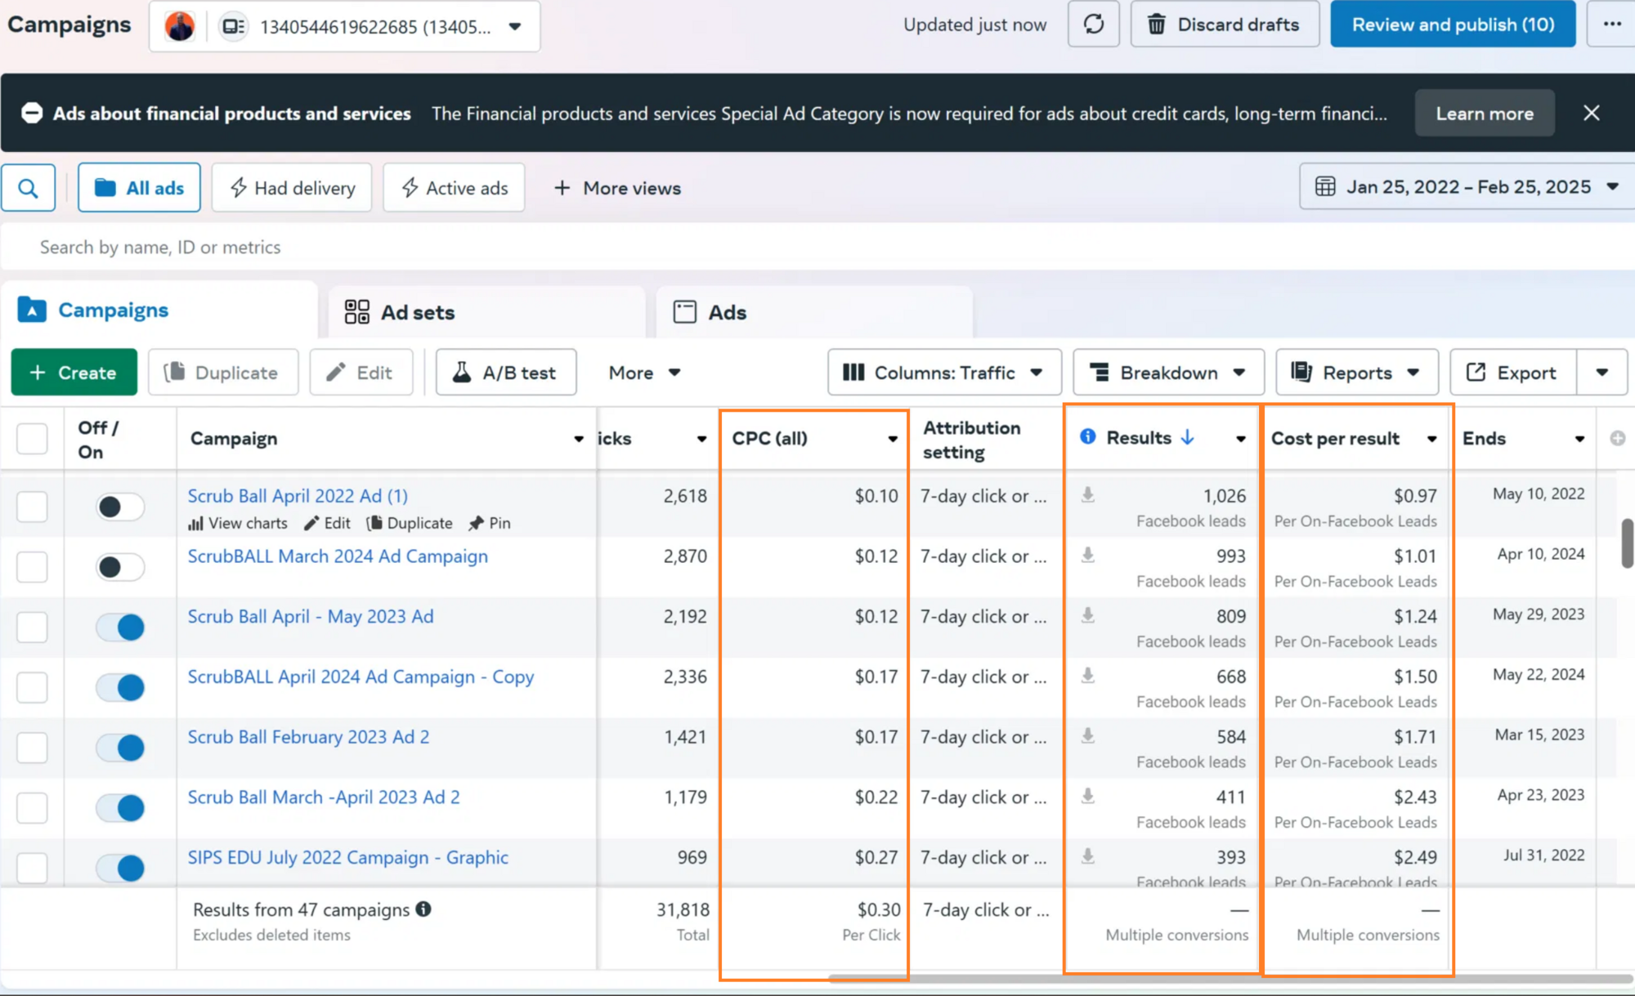Screen dimensions: 1635x996
Task: Open the three-dot more options menu
Action: coord(1611,25)
